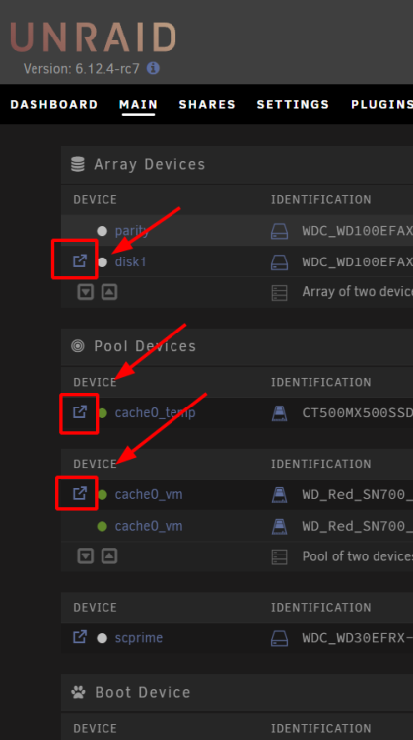Click the browse icon beside first cache0_vm
Viewport: 413px width, 740px height.
80,493
